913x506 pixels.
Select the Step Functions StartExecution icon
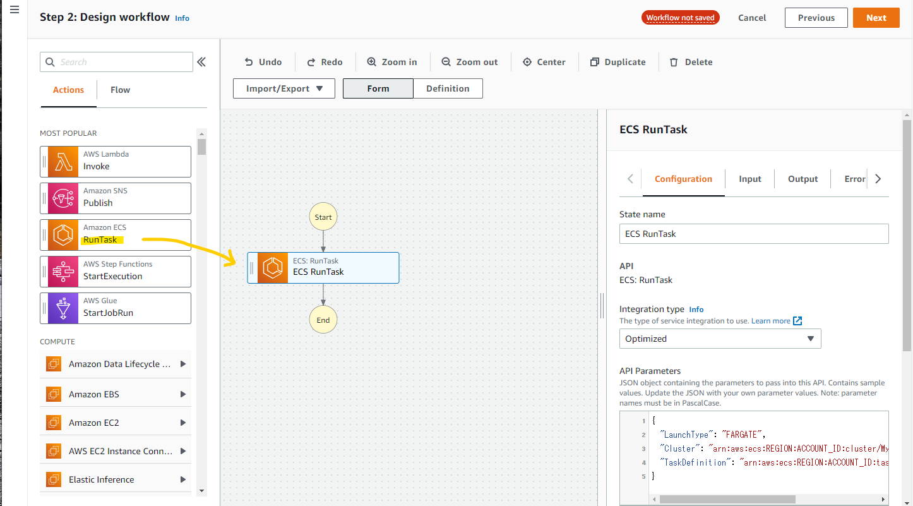[x=63, y=271]
